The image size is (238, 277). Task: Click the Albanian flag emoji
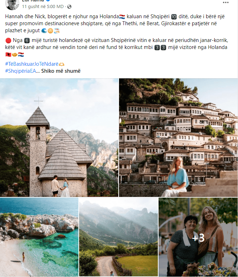click(8, 55)
